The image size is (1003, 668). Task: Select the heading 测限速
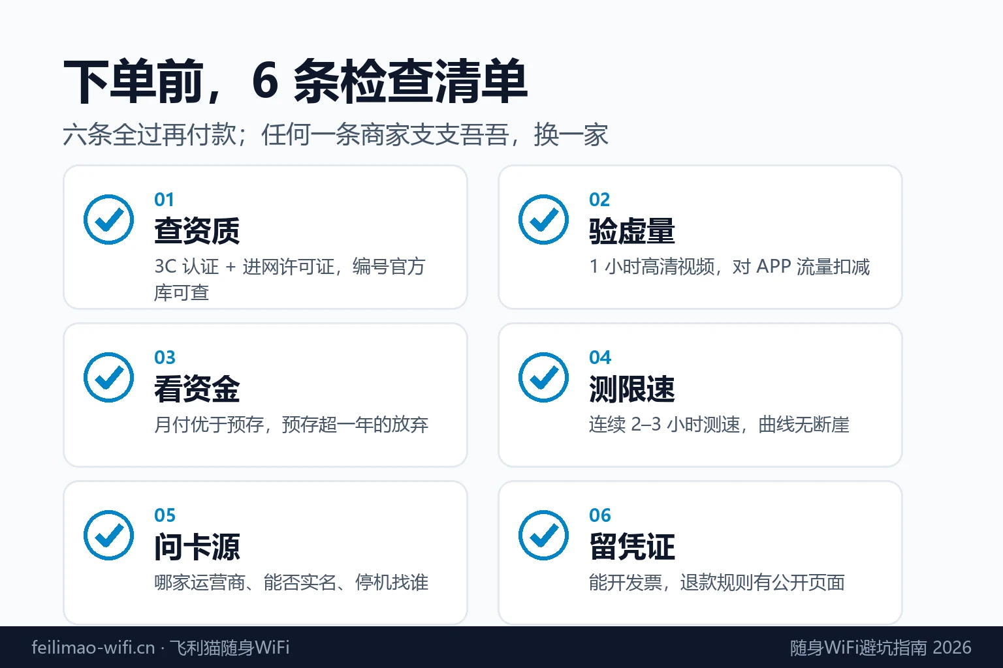pos(632,389)
